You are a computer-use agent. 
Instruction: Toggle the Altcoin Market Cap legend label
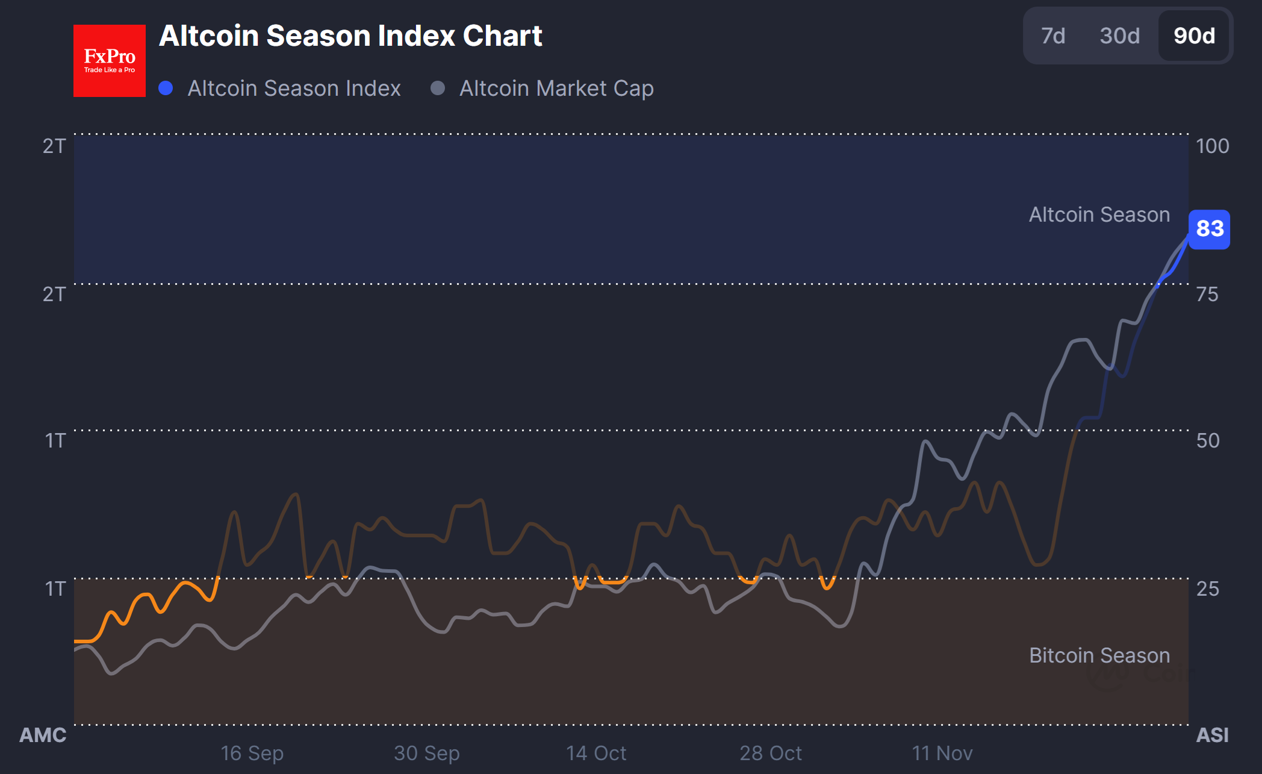click(556, 89)
